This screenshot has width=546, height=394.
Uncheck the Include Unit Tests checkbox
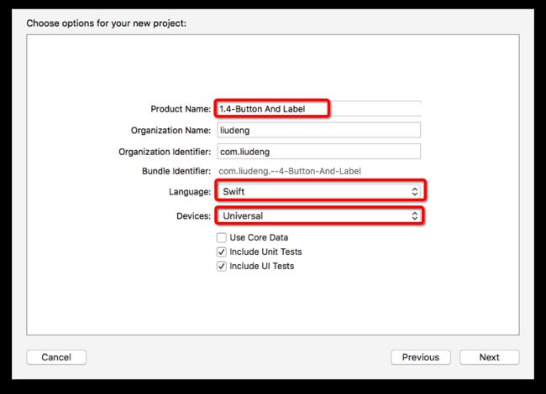222,251
